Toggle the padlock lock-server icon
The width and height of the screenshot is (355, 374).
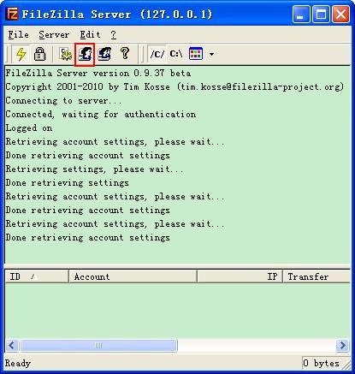(x=39, y=54)
